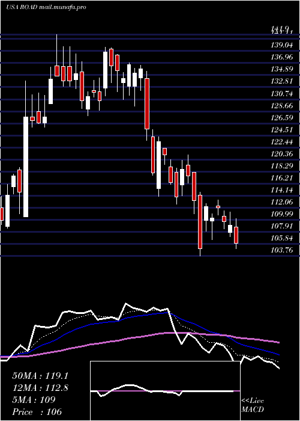Click the 'USA ROAD mail.munafa.pro' chart title
300x421 pixels.
(46, 7)
